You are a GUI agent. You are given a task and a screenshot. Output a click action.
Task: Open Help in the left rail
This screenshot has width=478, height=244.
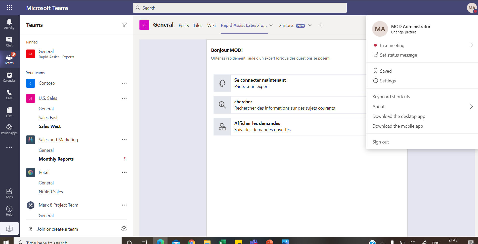point(9,211)
